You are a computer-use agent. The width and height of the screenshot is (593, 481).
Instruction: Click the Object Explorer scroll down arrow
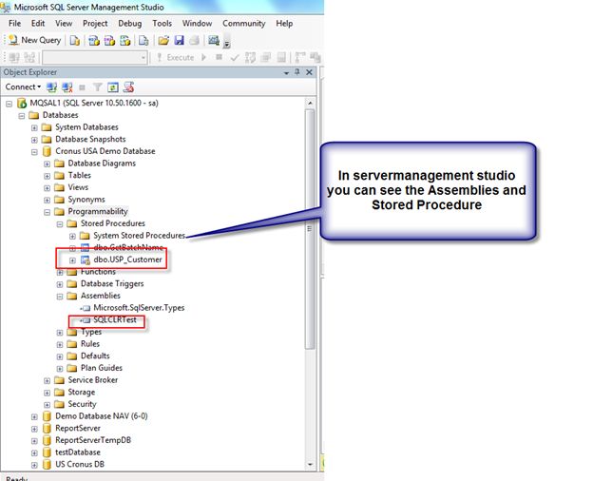[x=310, y=464]
